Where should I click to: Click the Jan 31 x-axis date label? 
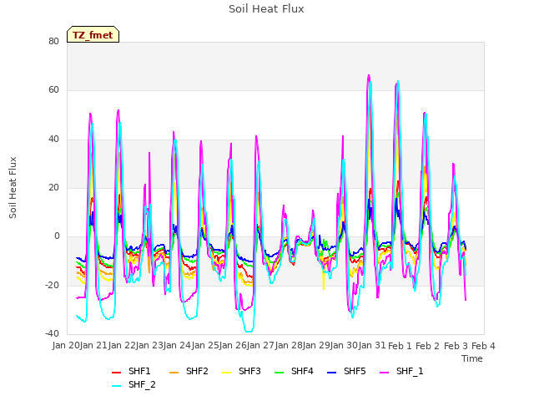(372, 345)
